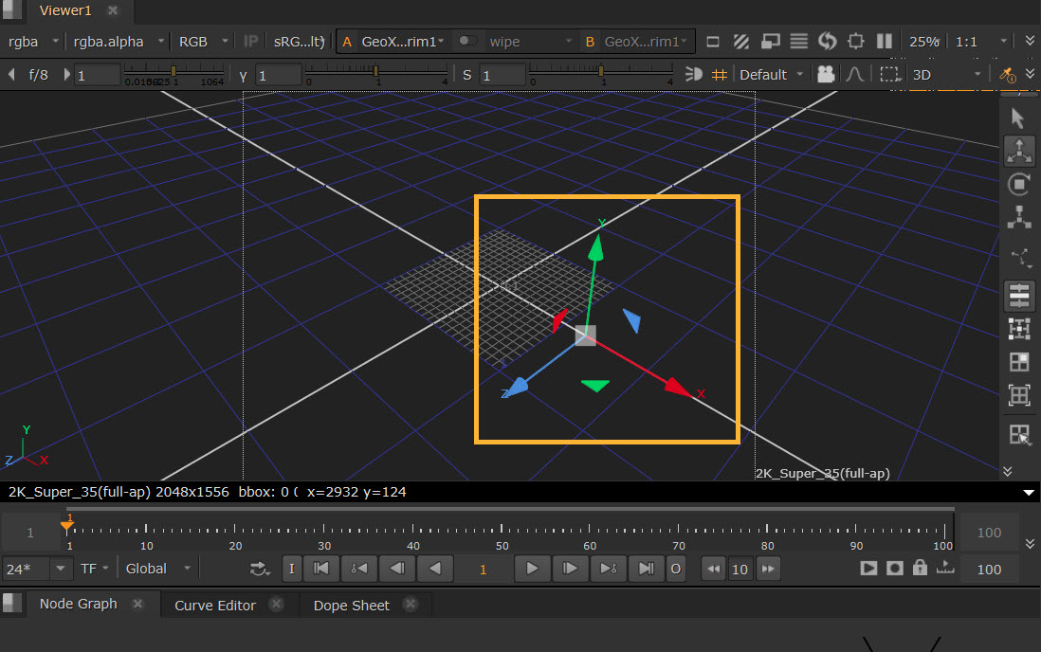Click the region of interest dashed-box icon
Viewport: 1041px width, 652px height.
[x=888, y=74]
